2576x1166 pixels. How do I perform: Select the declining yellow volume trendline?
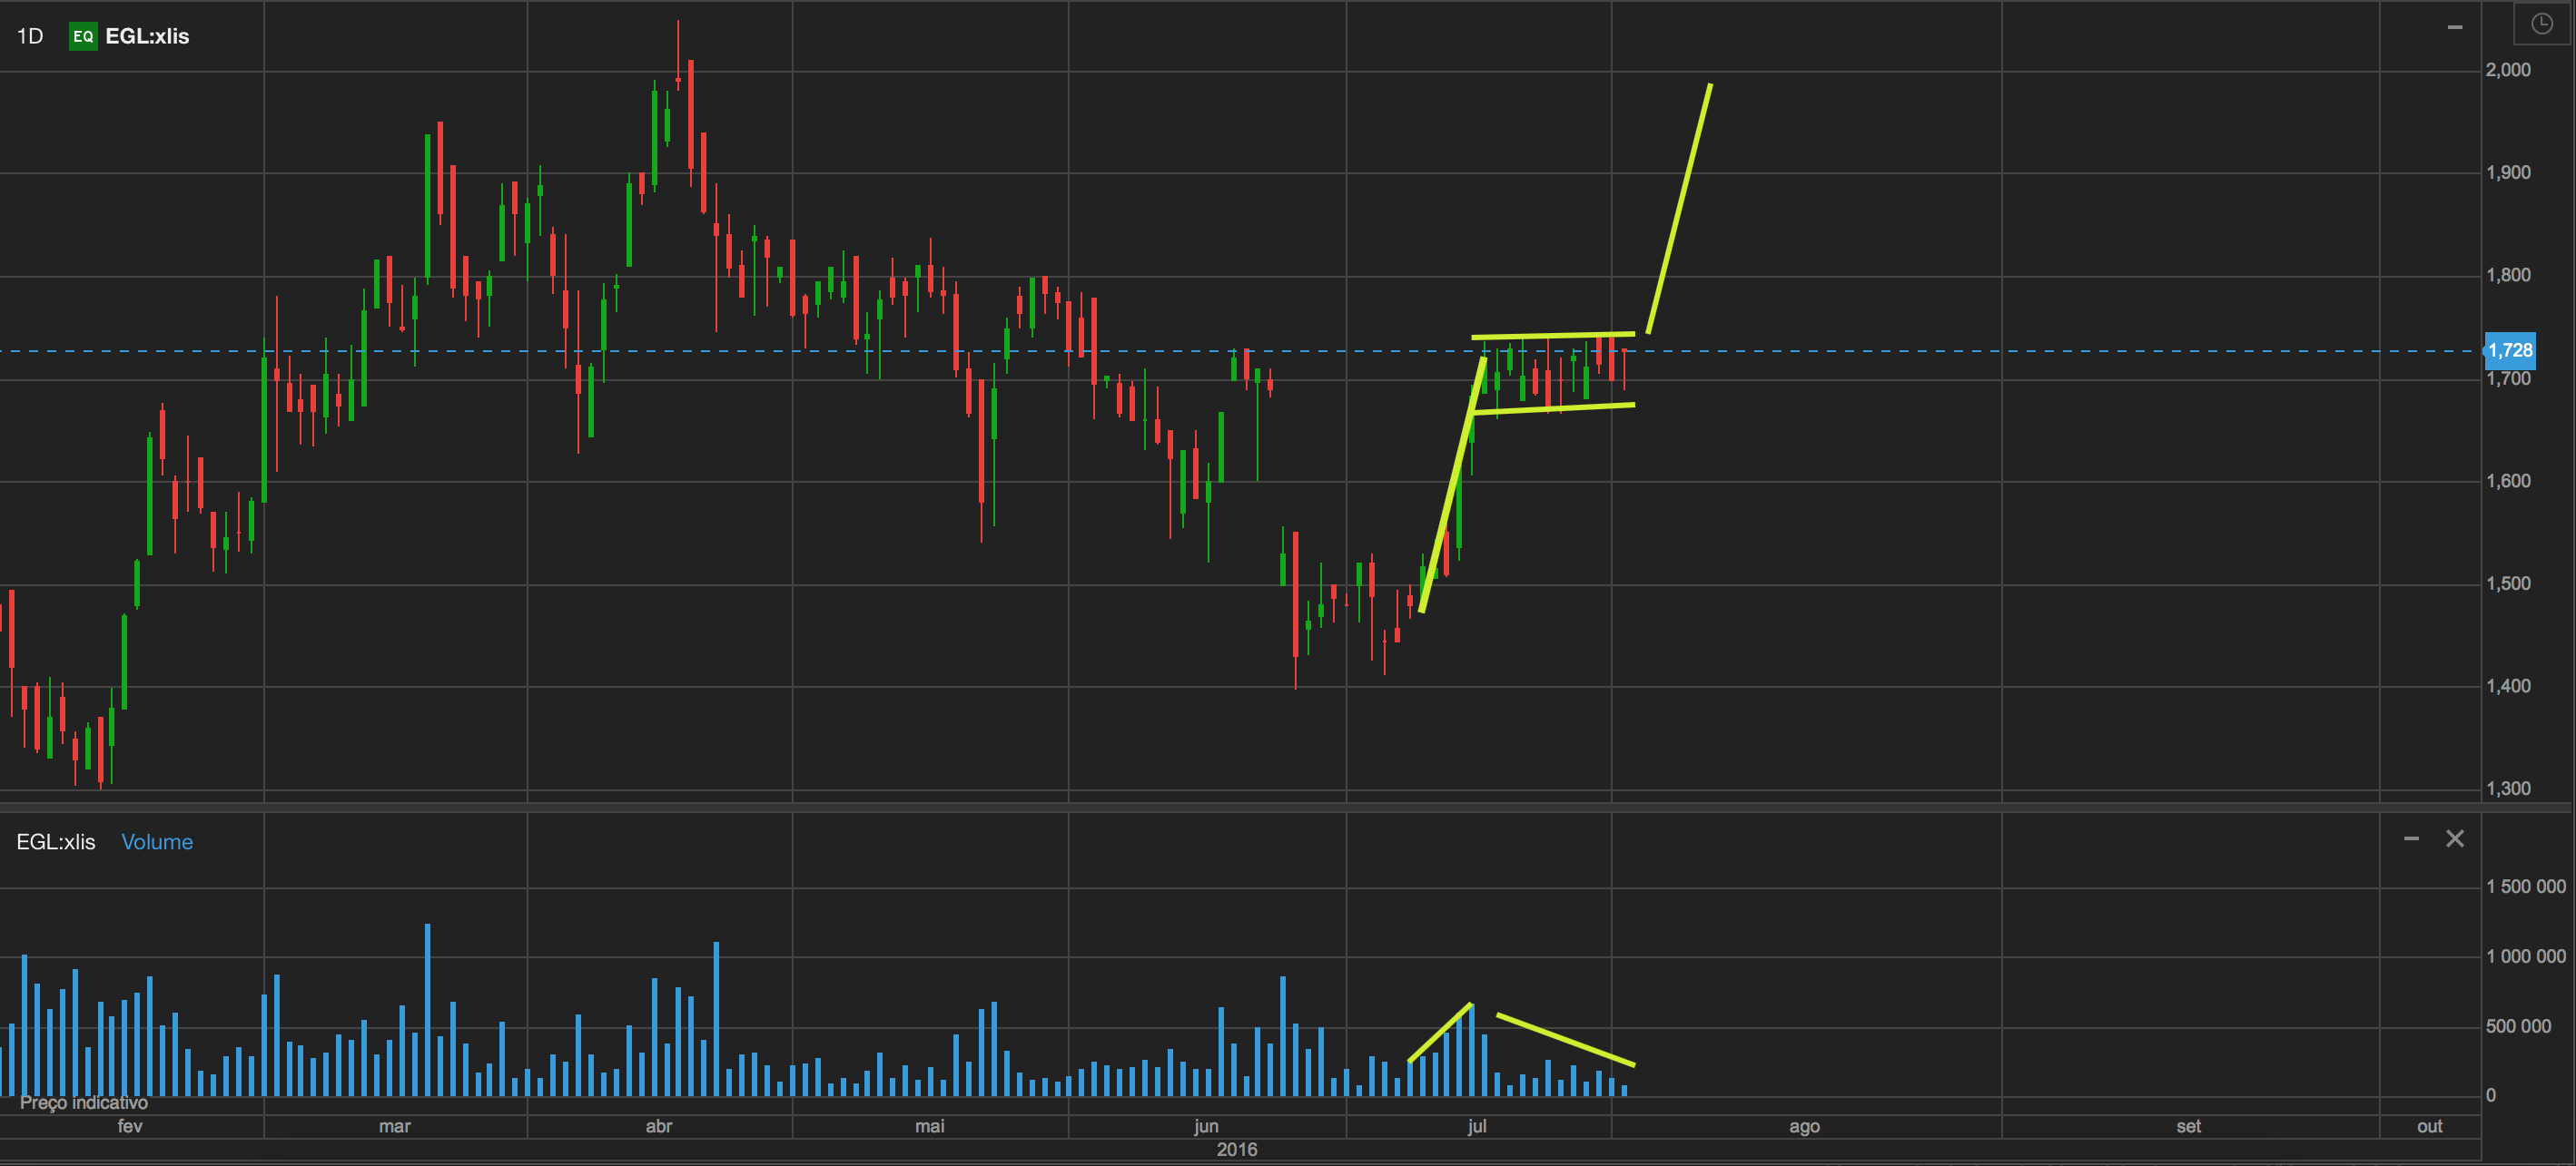click(1565, 1040)
